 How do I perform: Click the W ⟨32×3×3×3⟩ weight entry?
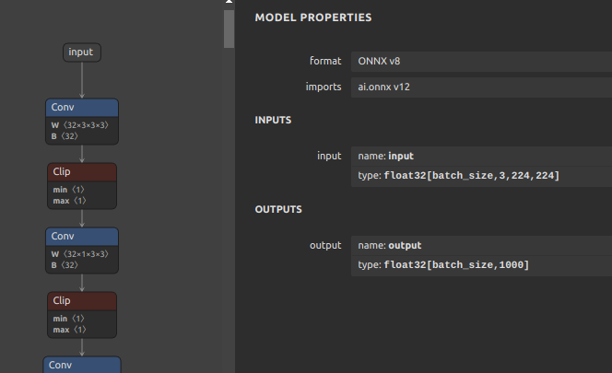[x=79, y=125]
